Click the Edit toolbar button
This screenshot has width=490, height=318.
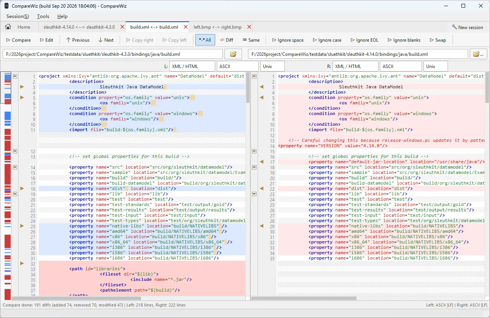47,40
